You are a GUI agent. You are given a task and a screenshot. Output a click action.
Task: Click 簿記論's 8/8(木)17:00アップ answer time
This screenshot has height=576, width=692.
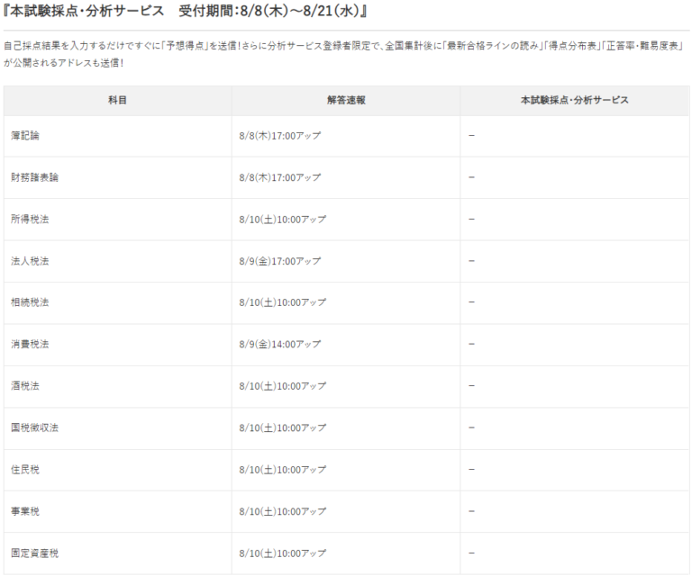coord(279,136)
